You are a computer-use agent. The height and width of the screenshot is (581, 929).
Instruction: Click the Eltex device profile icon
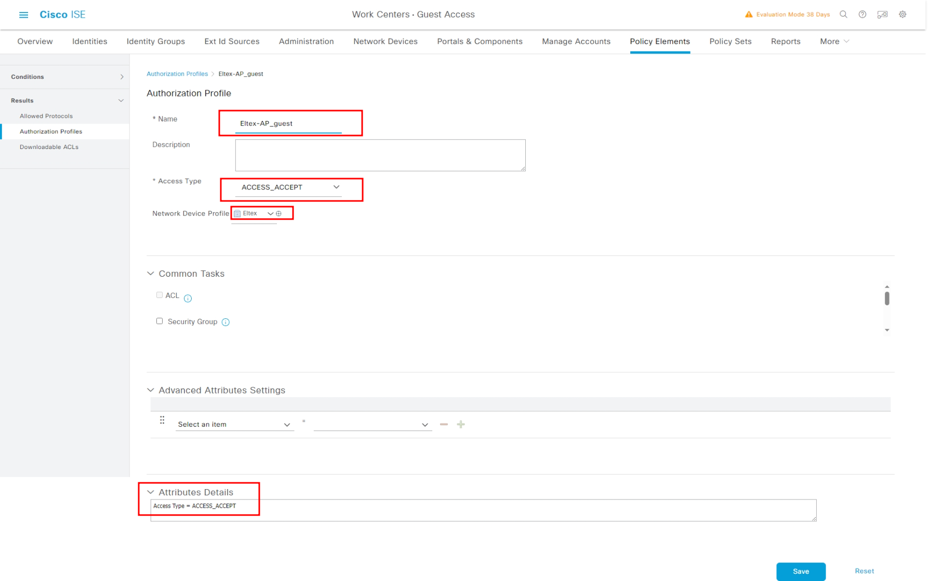237,213
